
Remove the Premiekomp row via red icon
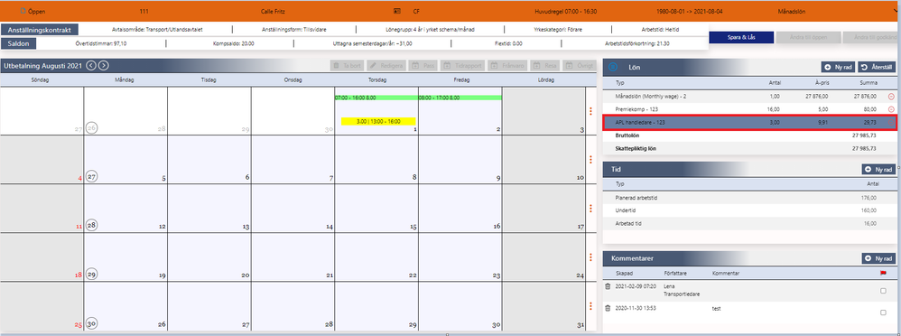point(891,109)
